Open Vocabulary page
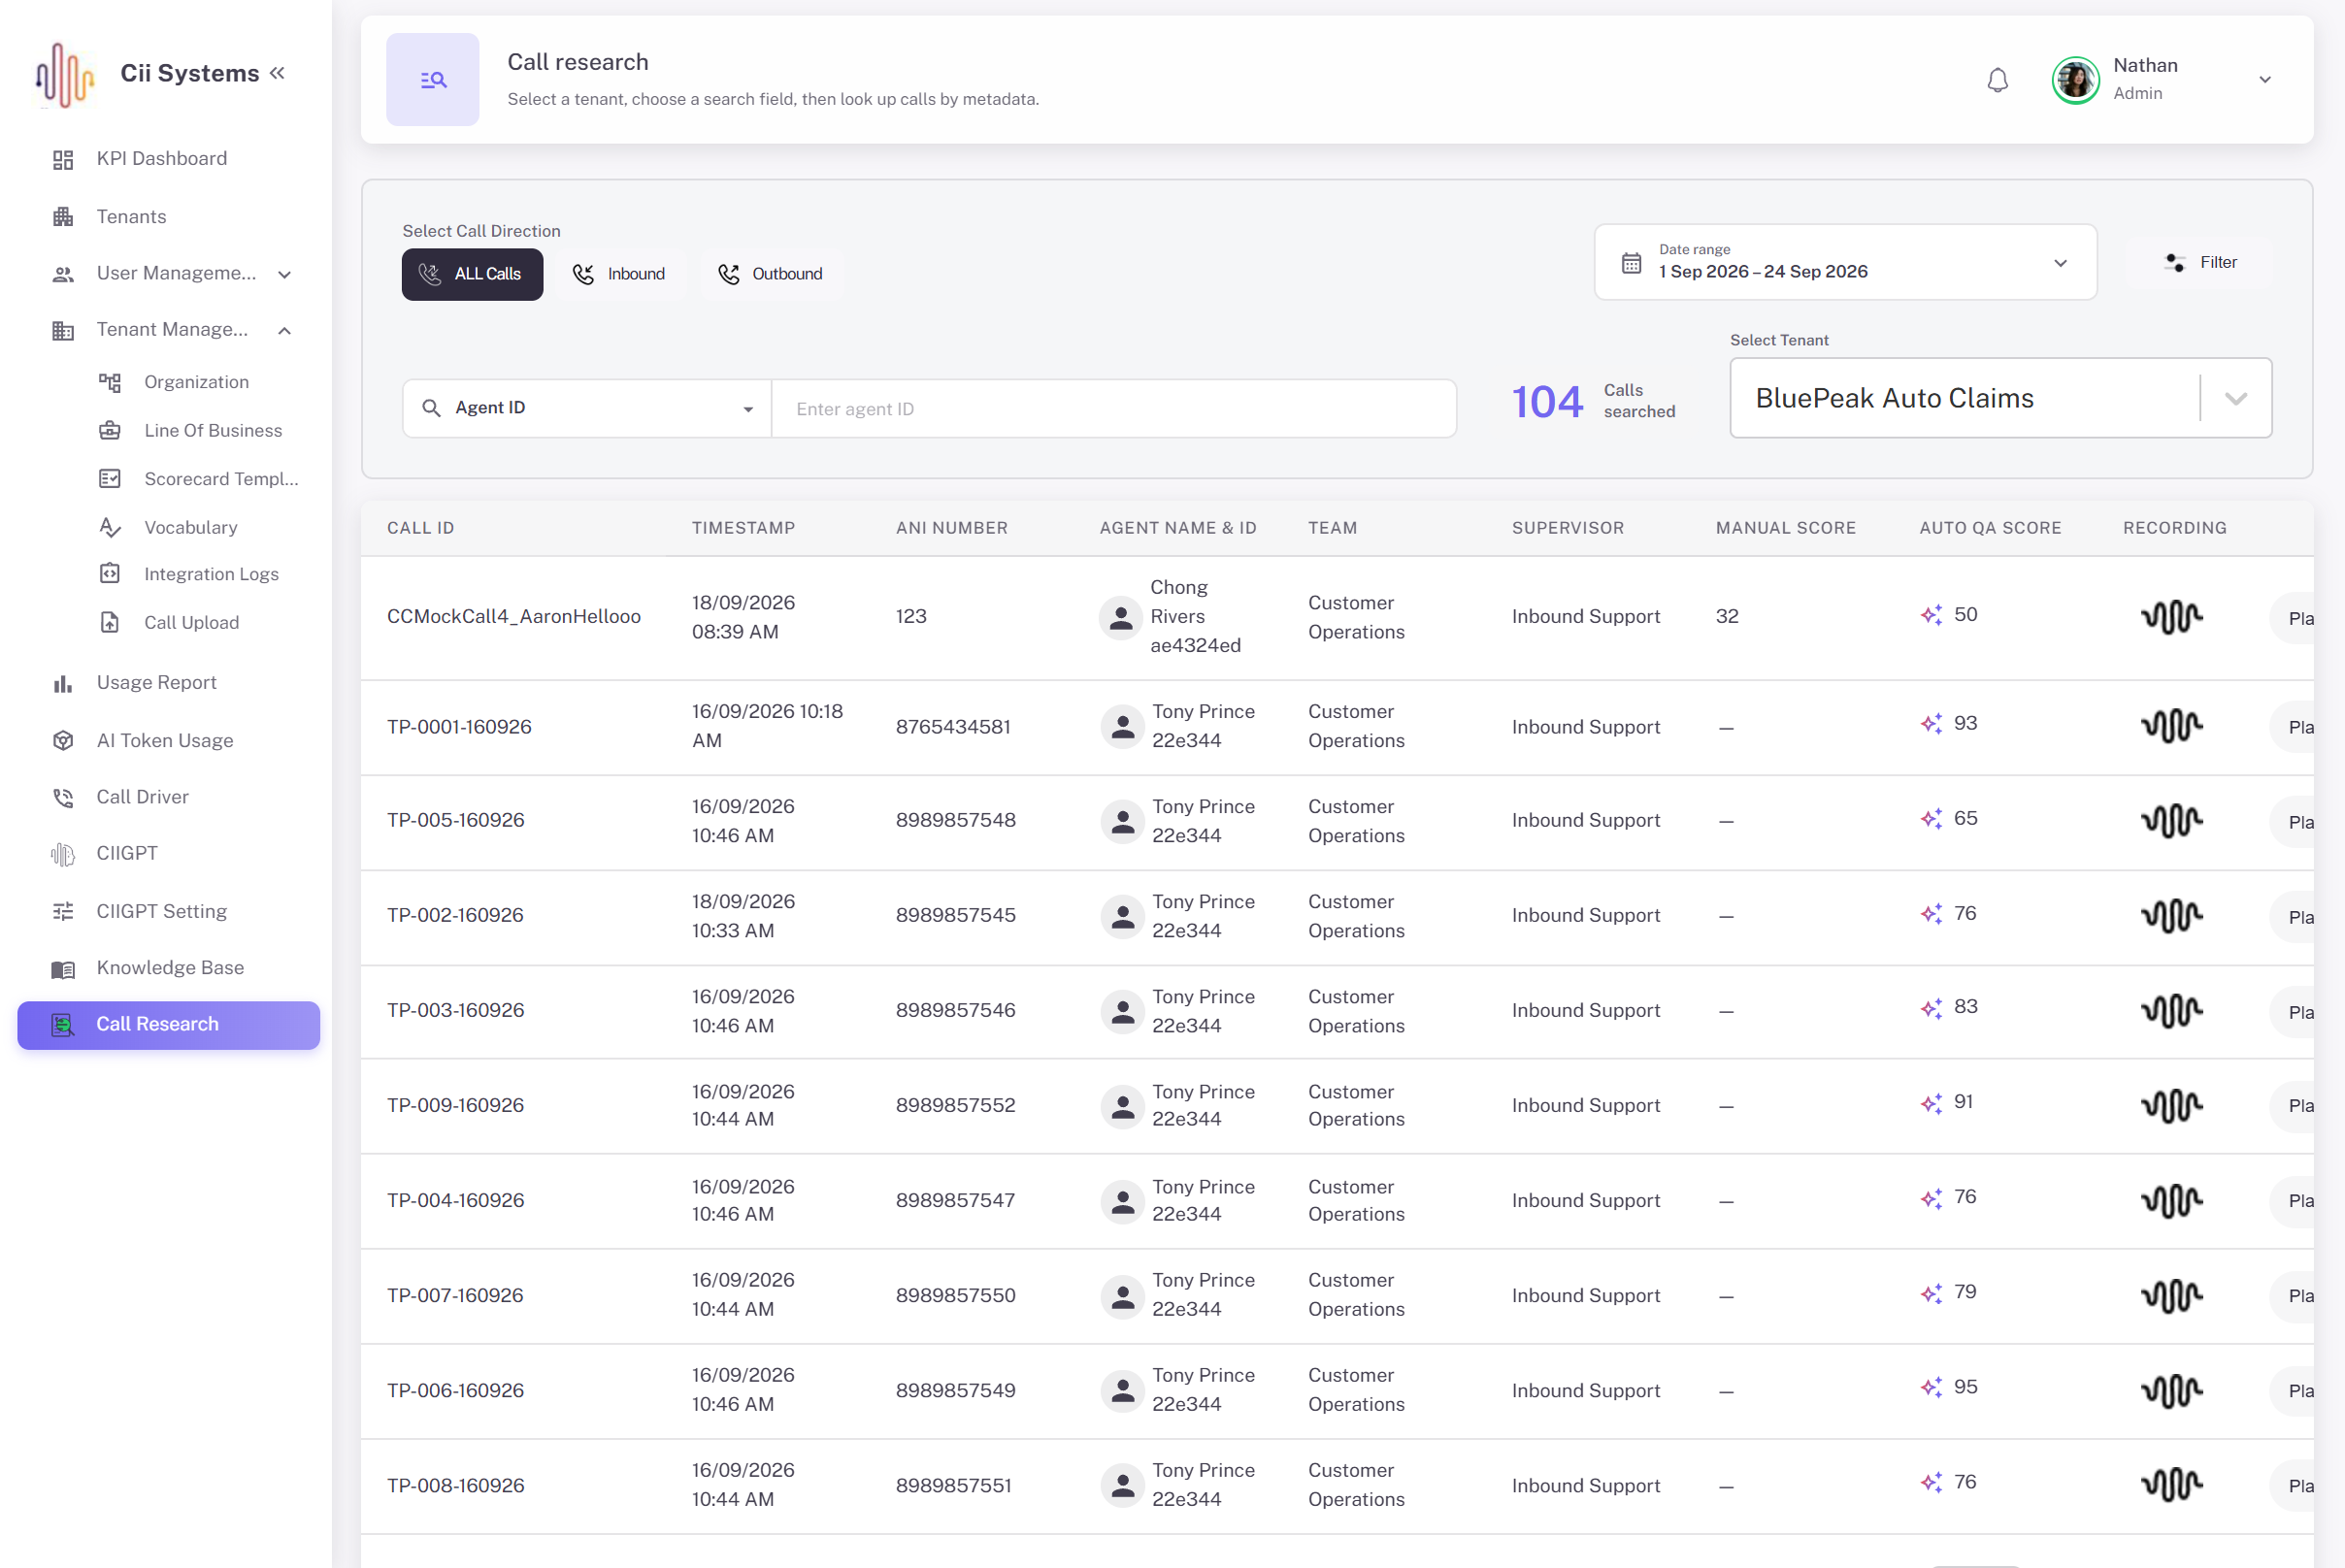Screen dimensions: 2345x1568 coord(190,527)
